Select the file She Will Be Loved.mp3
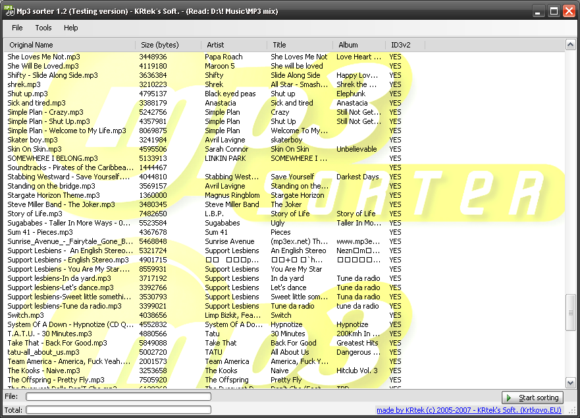 click(x=43, y=66)
